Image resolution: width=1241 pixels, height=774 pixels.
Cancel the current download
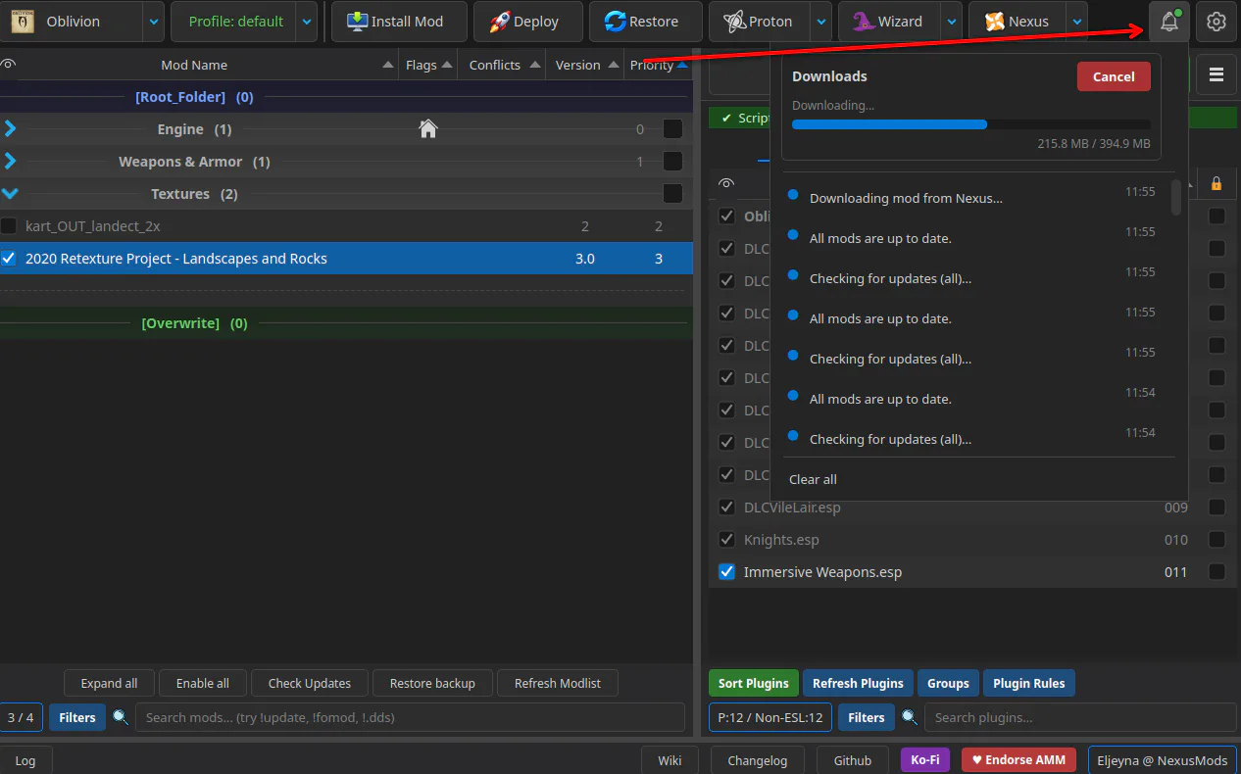(1114, 76)
